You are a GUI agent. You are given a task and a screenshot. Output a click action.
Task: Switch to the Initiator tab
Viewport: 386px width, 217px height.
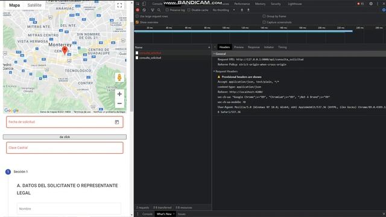tap(269, 47)
